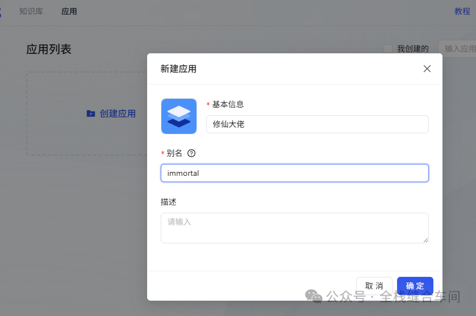Click the blue layered app avatar icon
Screen dimensions: 476x316
179,116
